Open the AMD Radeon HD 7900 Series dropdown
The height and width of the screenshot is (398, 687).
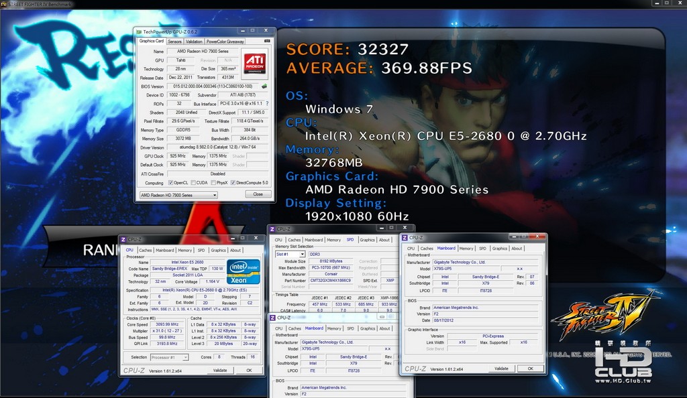click(x=178, y=195)
